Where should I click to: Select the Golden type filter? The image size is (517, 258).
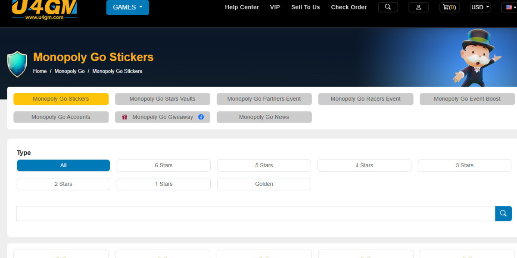click(x=264, y=184)
